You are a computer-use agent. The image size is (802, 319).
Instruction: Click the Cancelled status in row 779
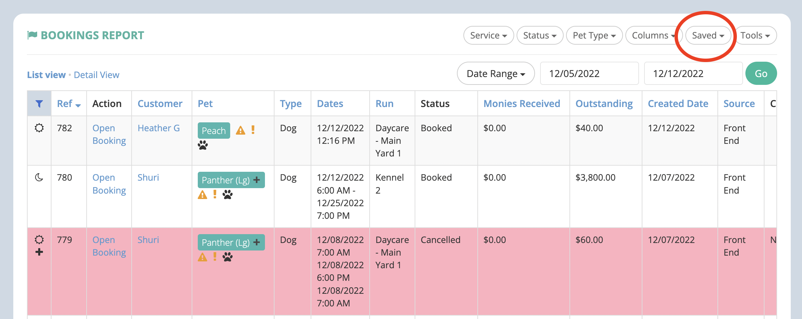tap(440, 240)
